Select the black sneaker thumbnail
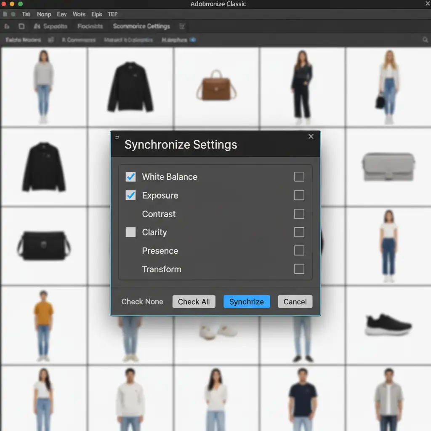Screen dimensions: 431x431 coord(388,325)
